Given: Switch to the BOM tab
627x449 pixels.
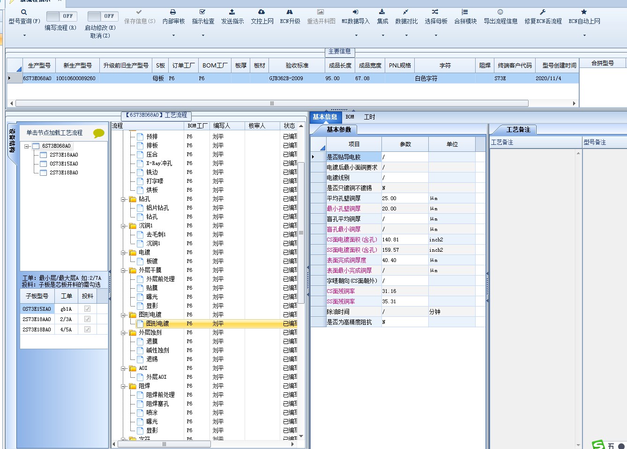Looking at the screenshot, I should click(x=350, y=117).
